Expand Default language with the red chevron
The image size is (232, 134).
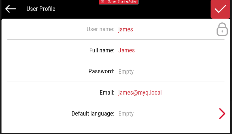point(222,114)
